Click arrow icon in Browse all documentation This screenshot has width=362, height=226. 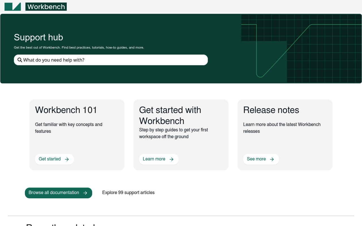point(85,193)
